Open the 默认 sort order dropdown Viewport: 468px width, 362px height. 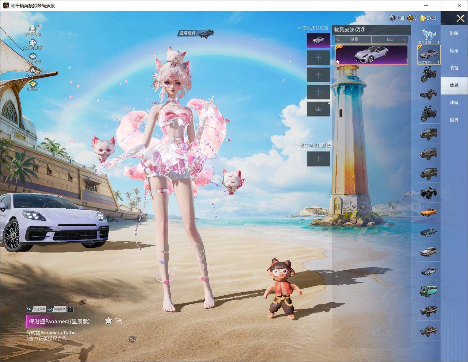coord(390,39)
